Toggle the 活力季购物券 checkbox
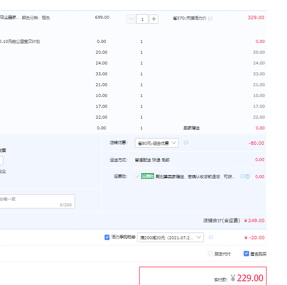The width and height of the screenshot is (287, 285). pyautogui.click(x=107, y=237)
